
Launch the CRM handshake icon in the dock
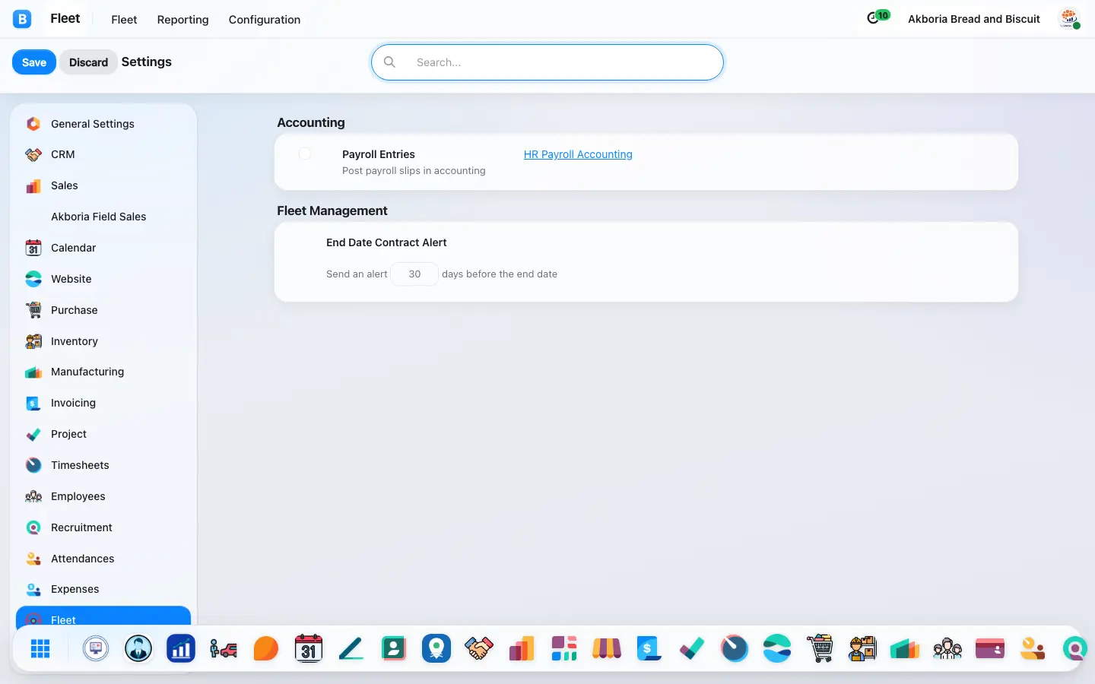pos(479,648)
